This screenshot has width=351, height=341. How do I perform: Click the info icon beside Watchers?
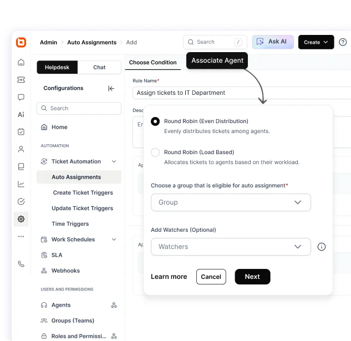(x=322, y=247)
